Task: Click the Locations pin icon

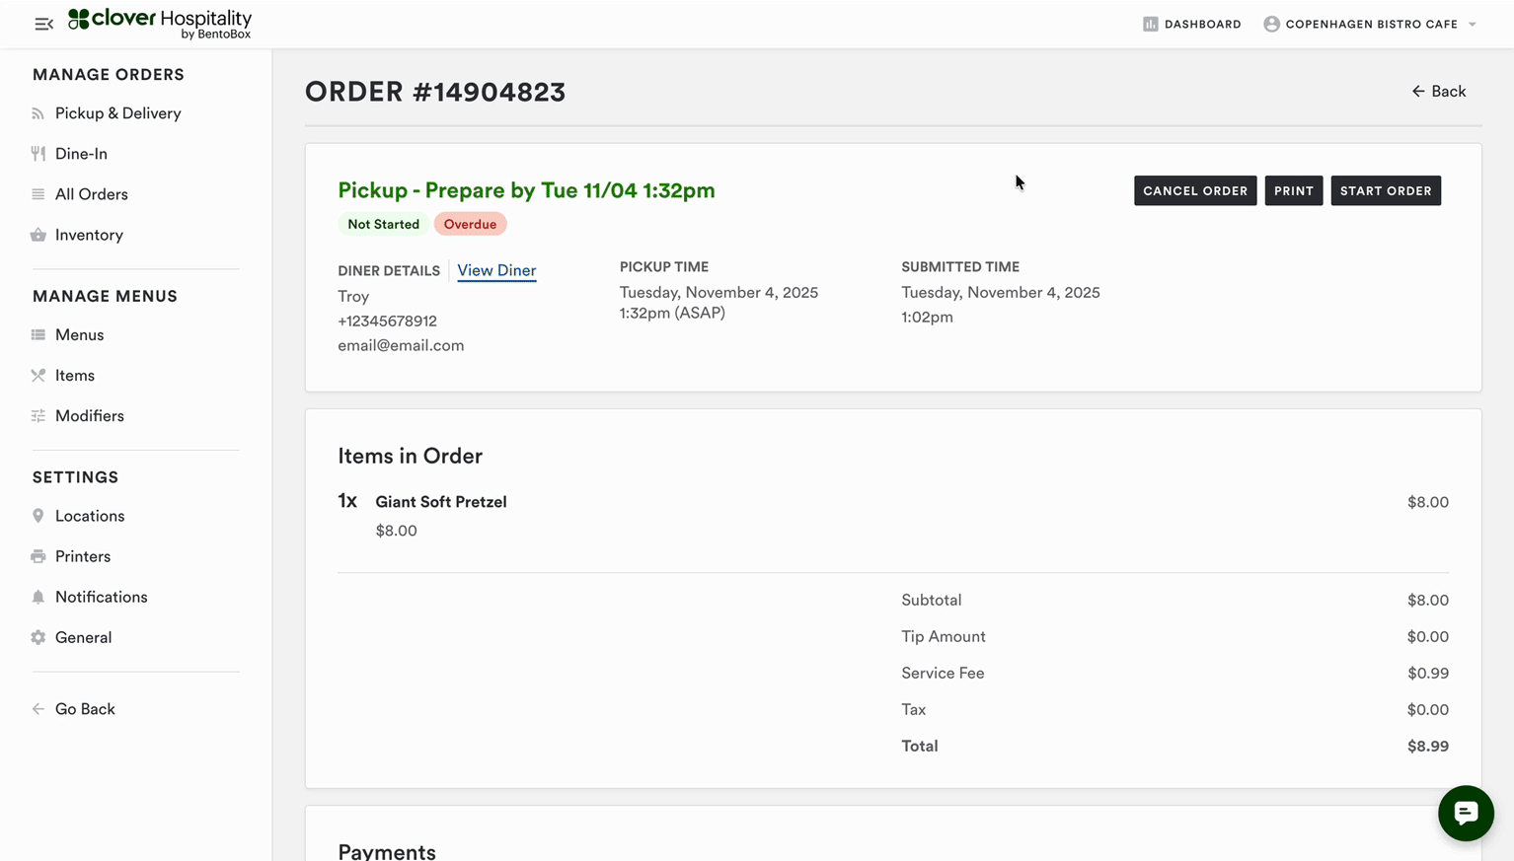Action: [x=38, y=516]
